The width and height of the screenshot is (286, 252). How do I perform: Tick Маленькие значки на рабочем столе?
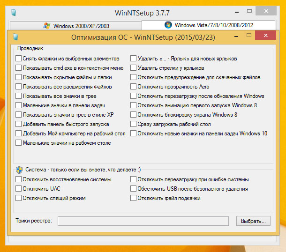(x=18, y=143)
